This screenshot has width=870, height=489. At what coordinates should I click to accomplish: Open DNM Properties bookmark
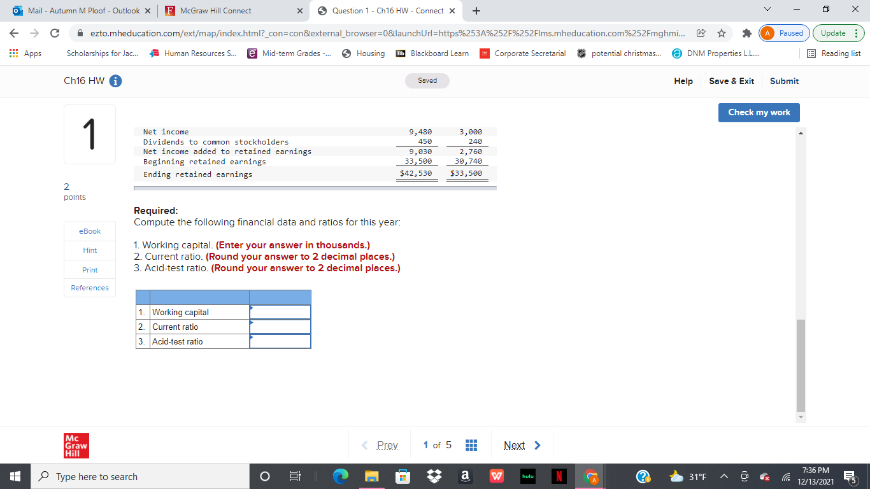(716, 53)
